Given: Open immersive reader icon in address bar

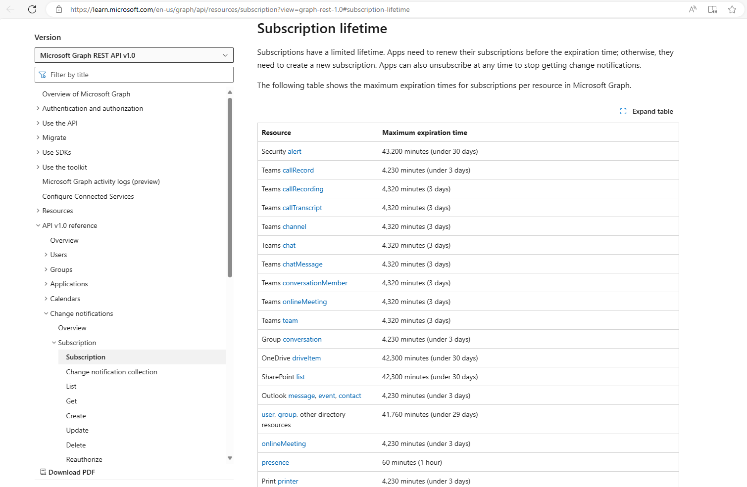Looking at the screenshot, I should 712,9.
